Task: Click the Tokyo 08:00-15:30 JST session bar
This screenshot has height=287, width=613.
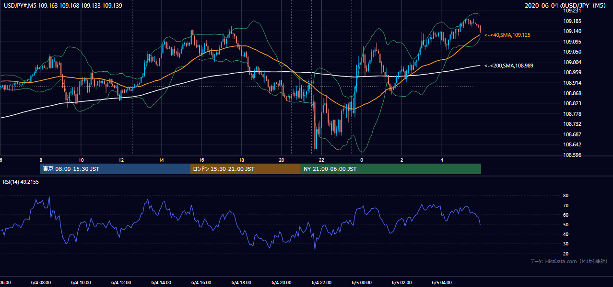Action: coord(116,169)
